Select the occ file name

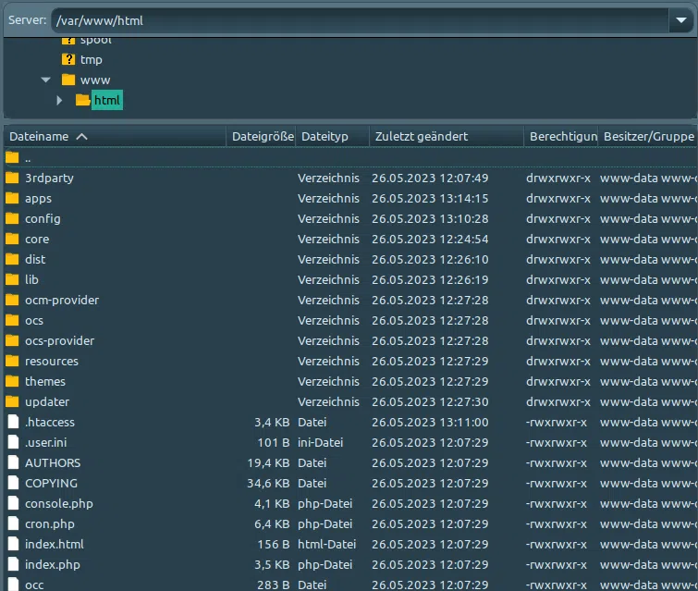34,585
